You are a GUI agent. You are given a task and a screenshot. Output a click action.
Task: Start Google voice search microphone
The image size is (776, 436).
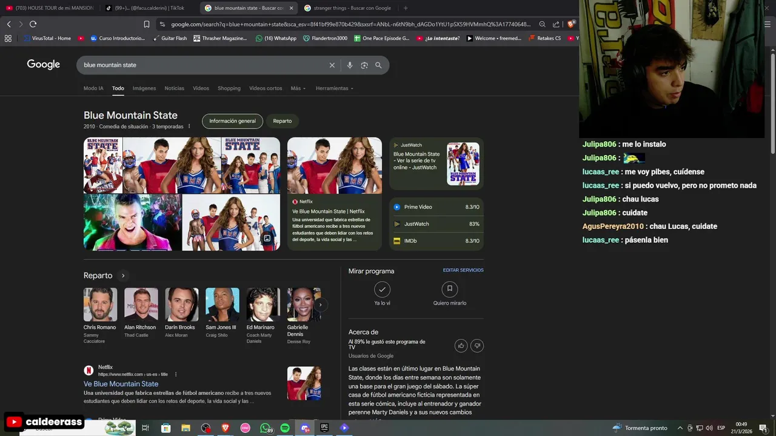coord(350,65)
